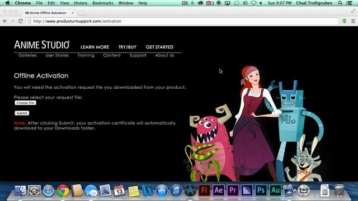Visit the Training section
358x201 pixels.
click(x=86, y=55)
